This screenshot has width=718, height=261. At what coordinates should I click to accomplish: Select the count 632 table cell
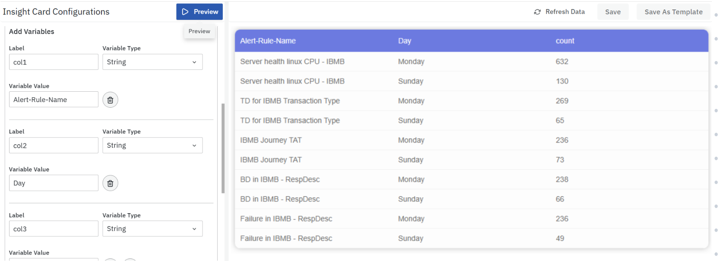(x=562, y=62)
